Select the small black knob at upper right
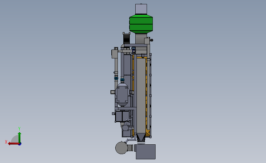The image size is (266, 163). click(152, 40)
